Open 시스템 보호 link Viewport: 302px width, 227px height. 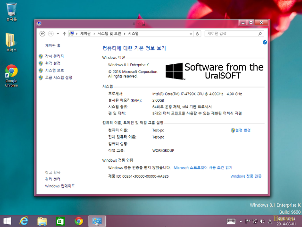(55, 70)
